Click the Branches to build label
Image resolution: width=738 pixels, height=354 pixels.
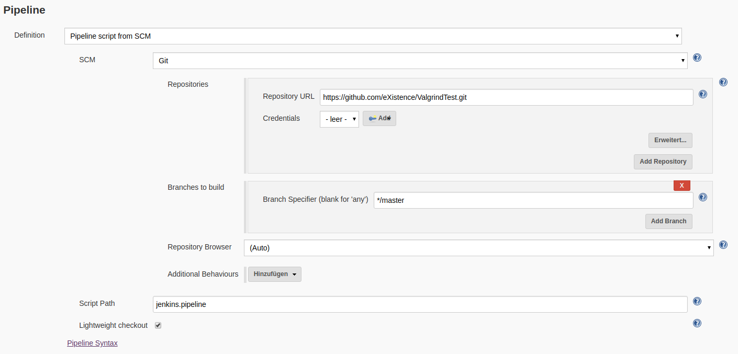point(196,187)
